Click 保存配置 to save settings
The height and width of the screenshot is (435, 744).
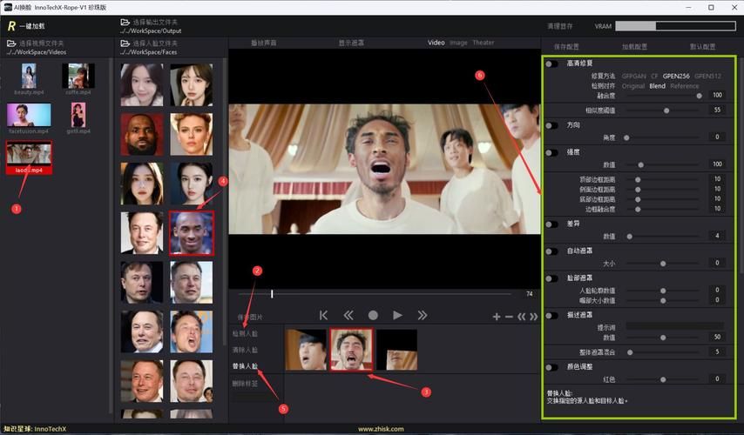point(568,46)
